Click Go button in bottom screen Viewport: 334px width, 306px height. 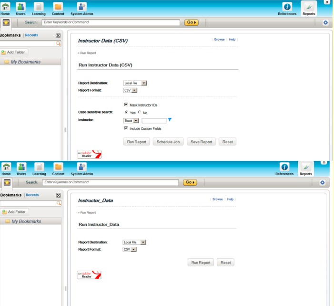pos(190,182)
